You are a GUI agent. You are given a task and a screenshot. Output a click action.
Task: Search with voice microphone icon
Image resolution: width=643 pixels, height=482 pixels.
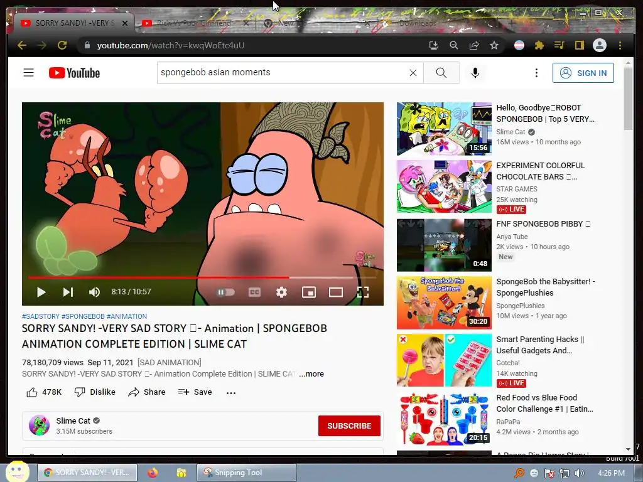point(475,73)
